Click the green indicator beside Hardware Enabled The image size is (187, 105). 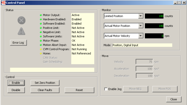tap(41, 19)
